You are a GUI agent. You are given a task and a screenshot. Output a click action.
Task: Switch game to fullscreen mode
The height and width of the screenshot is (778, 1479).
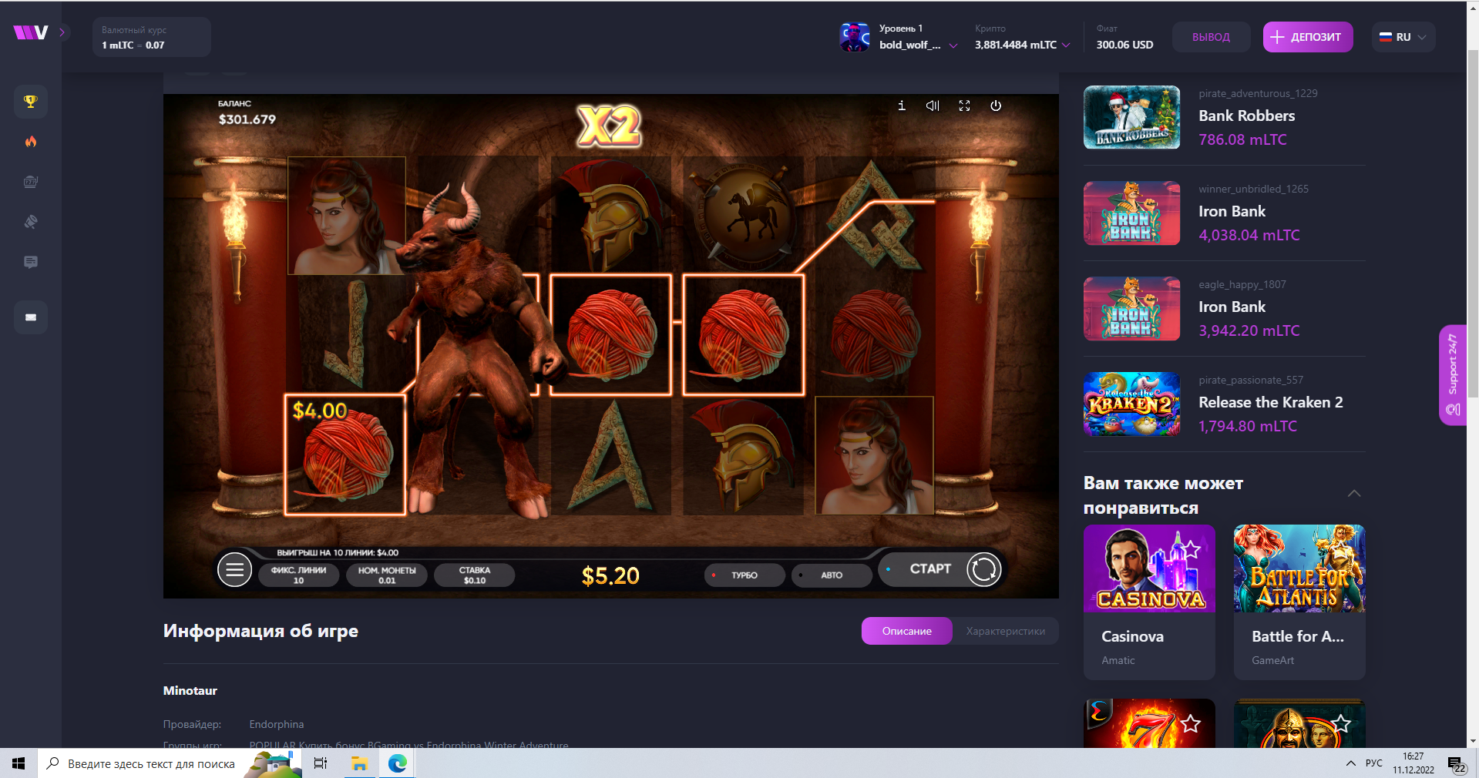[x=964, y=106]
